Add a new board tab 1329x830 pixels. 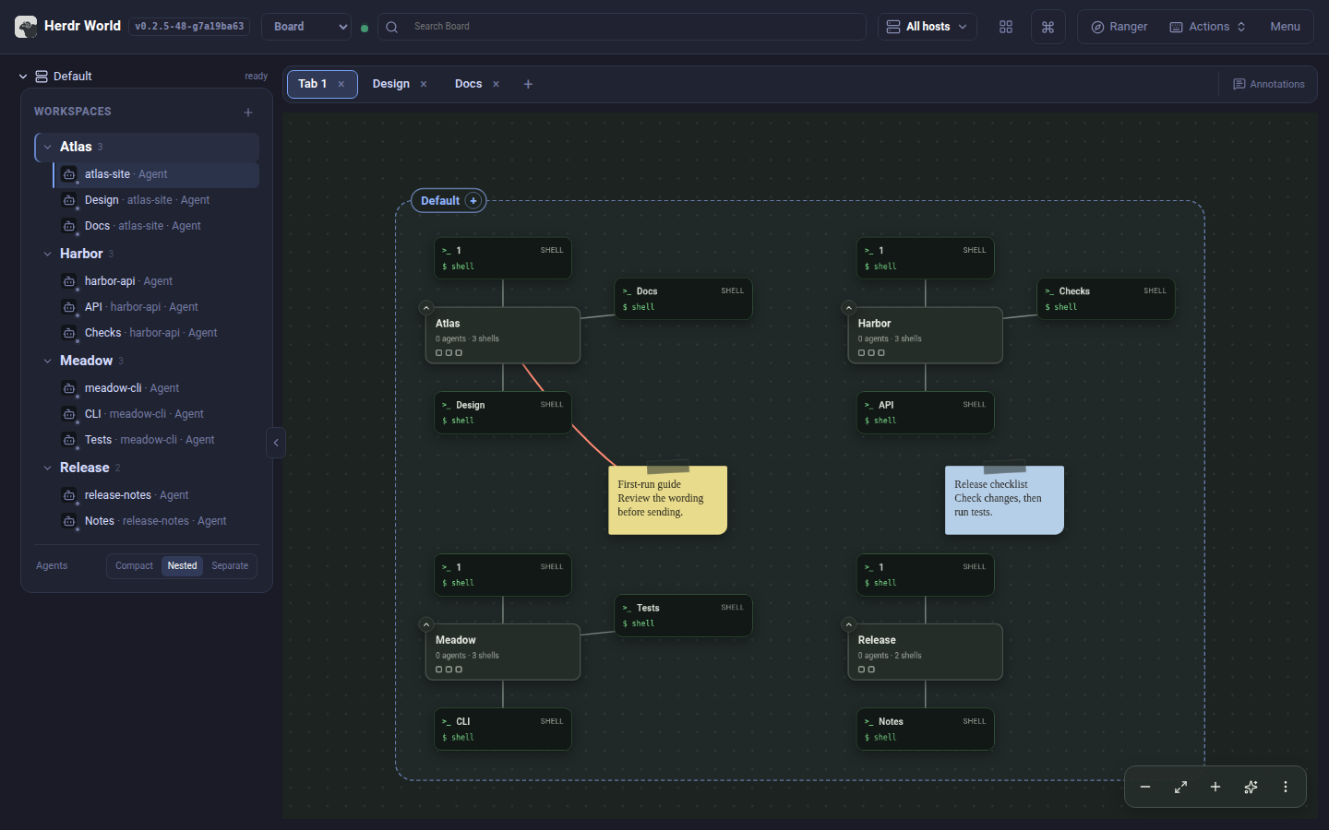click(528, 84)
